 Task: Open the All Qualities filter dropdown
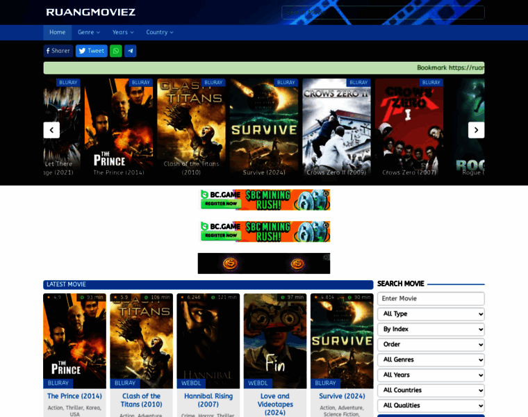[x=431, y=406]
